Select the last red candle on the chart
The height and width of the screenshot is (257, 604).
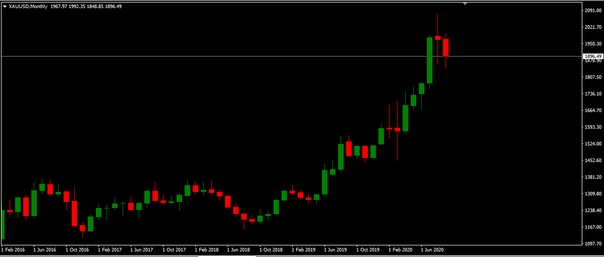coord(446,47)
